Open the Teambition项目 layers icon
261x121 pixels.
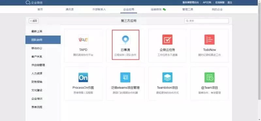click(x=167, y=77)
